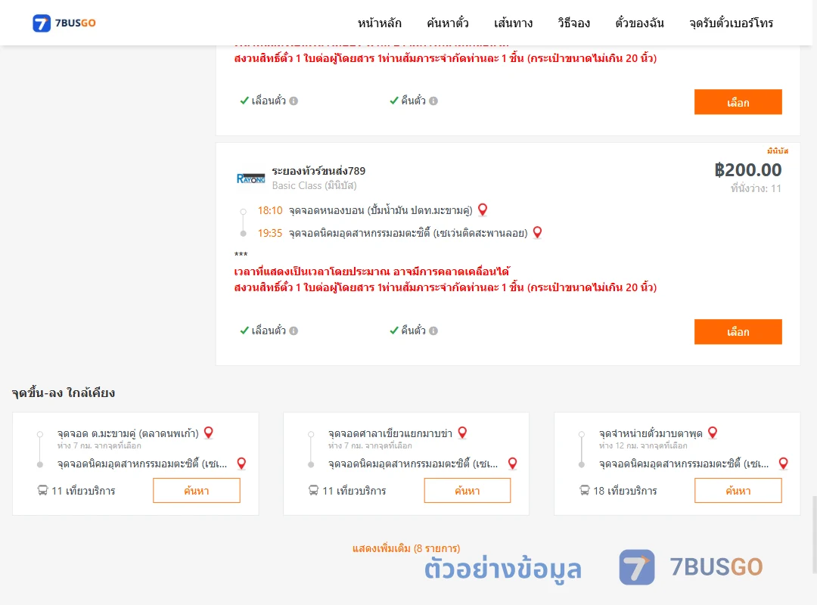This screenshot has height=605, width=817.
Task: Click the ฿200.00 price text
Action: coord(747,170)
